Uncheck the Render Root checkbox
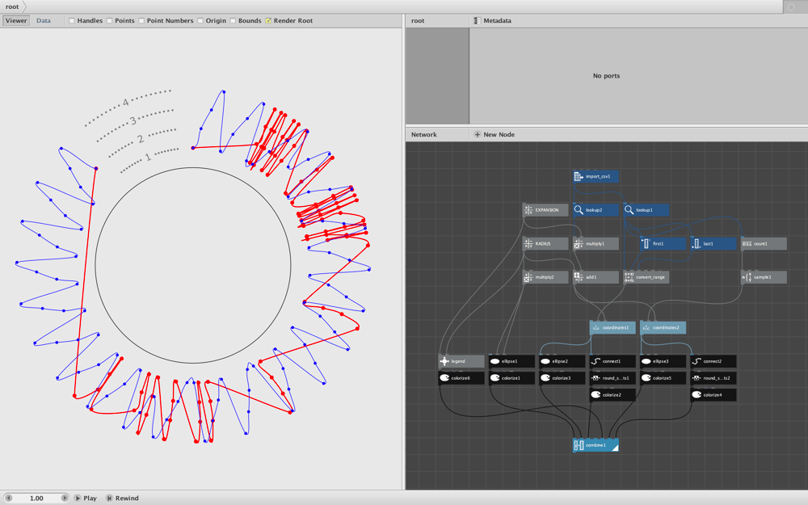This screenshot has height=505, width=808. [x=268, y=21]
